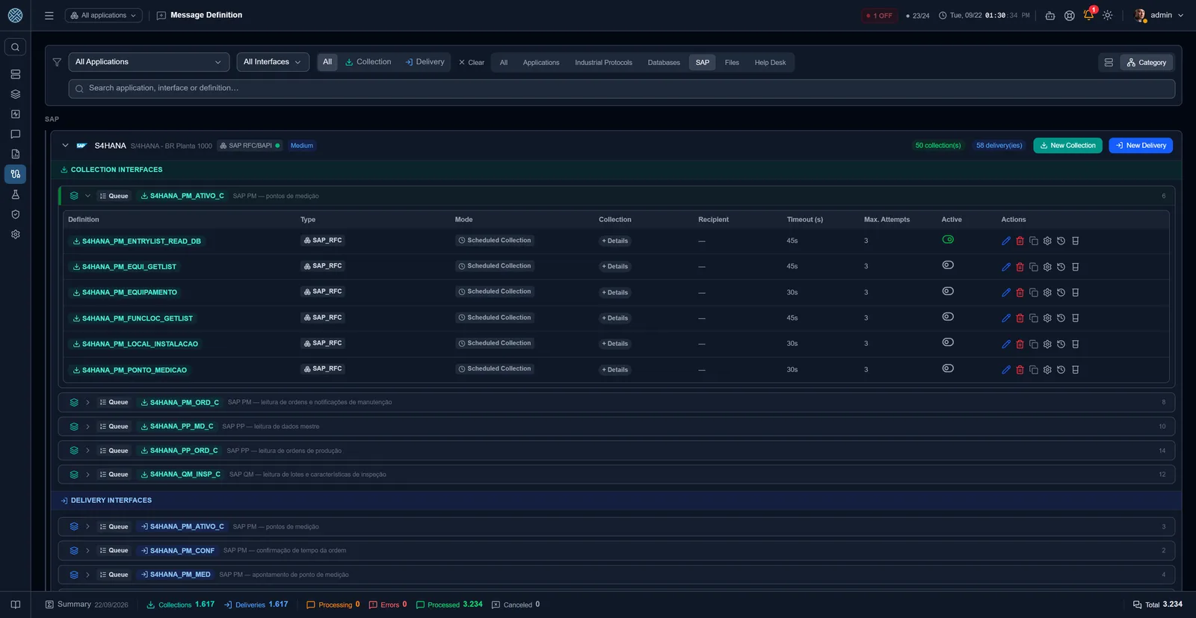Open the S4HANA_PM_FUNCLOC_GETLIST definition link
Image resolution: width=1196 pixels, height=618 pixels.
(x=133, y=318)
